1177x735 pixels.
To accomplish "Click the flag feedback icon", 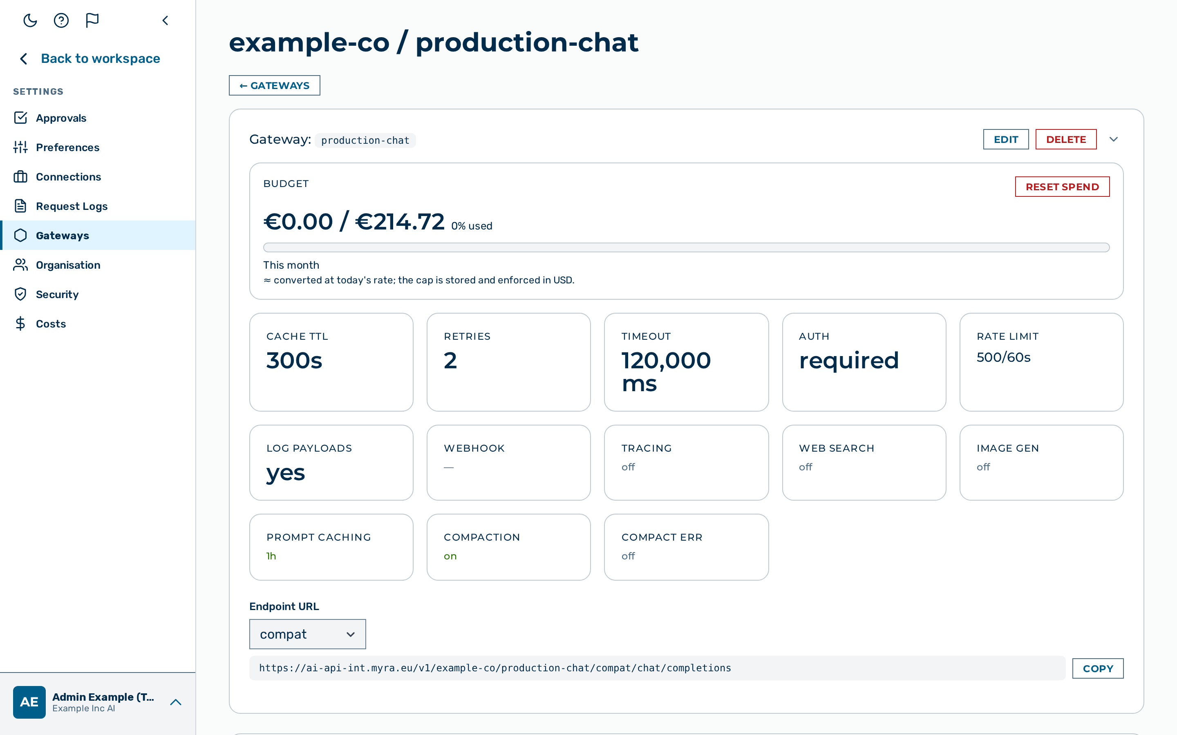I will tap(92, 20).
